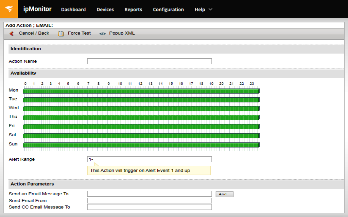This screenshot has height=217, width=348.
Task: Expand the Help menu chevron
Action: pyautogui.click(x=210, y=9)
